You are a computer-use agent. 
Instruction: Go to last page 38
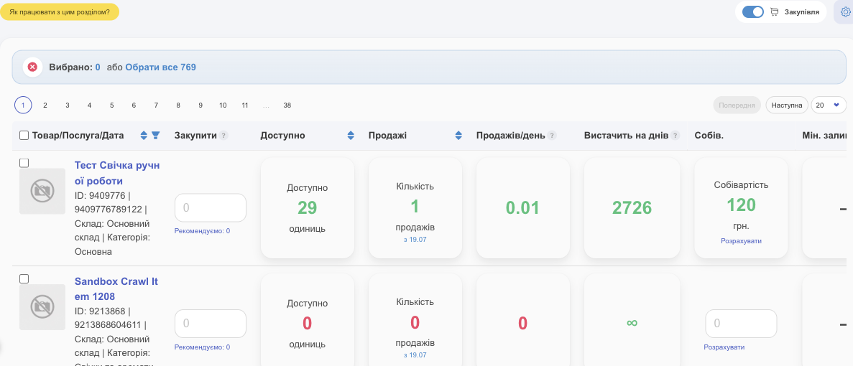pyautogui.click(x=287, y=105)
